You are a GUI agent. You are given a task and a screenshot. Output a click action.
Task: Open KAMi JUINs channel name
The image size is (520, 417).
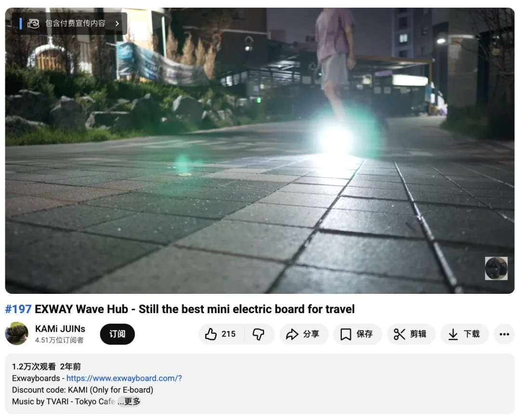60,329
